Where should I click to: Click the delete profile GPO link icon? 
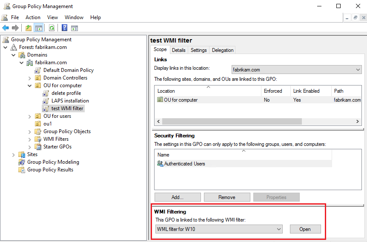point(46,93)
